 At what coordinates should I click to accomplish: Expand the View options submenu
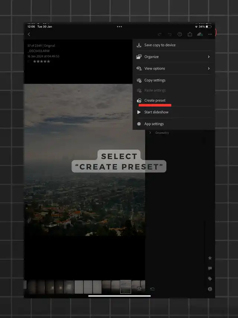[173, 69]
